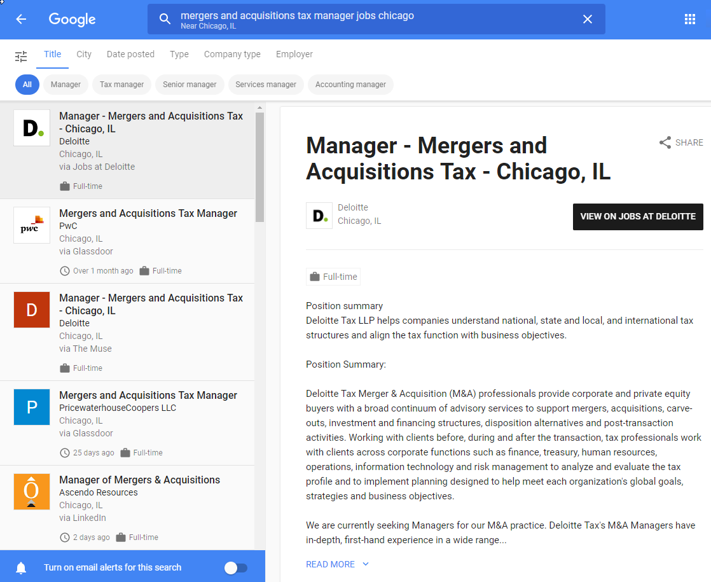The height and width of the screenshot is (582, 711).
Task: Click the back arrow icon
Action: 21,19
